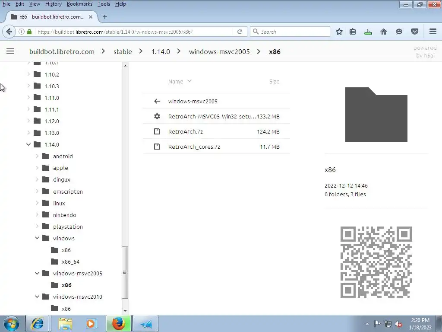Go to the windows-msvc2005 breadcrumb

click(219, 52)
